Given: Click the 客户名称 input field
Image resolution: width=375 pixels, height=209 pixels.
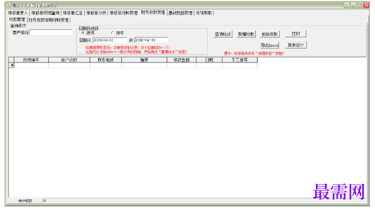Looking at the screenshot, I should 50,32.
